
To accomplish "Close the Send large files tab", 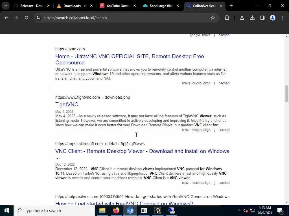I will [x=178, y=6].
